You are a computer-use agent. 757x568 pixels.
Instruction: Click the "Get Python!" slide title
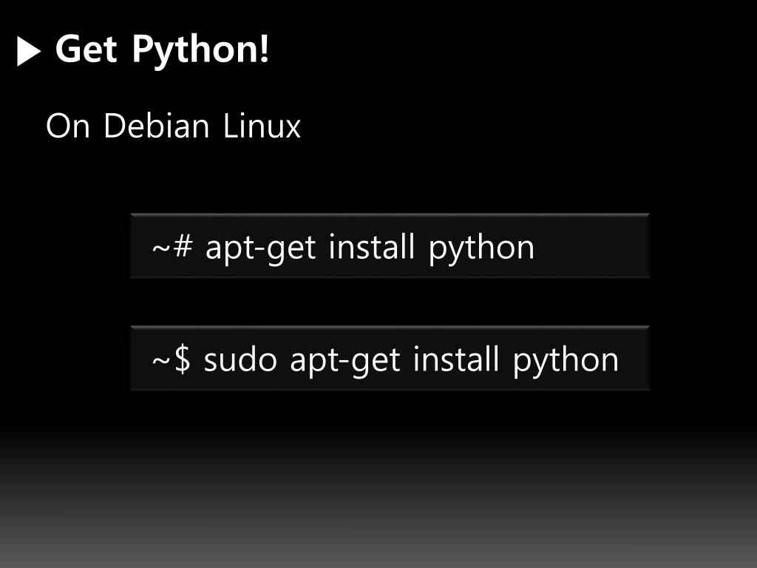coord(162,50)
